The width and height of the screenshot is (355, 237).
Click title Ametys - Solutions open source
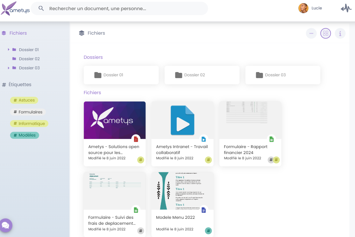click(114, 149)
